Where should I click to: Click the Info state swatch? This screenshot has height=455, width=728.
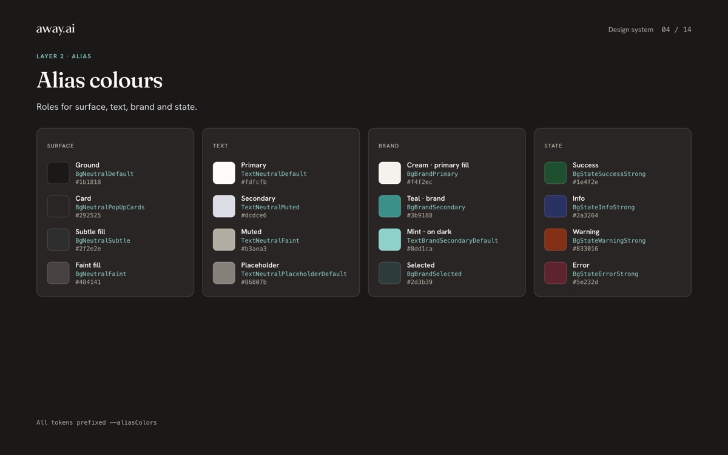coord(555,206)
